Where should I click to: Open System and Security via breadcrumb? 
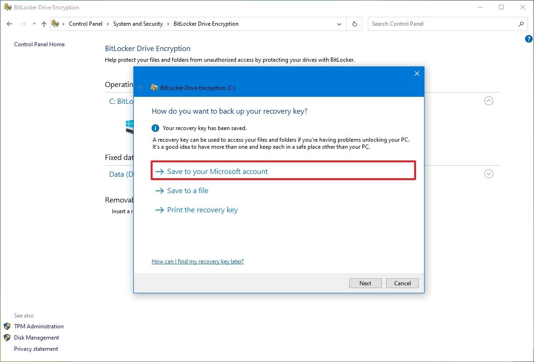137,24
